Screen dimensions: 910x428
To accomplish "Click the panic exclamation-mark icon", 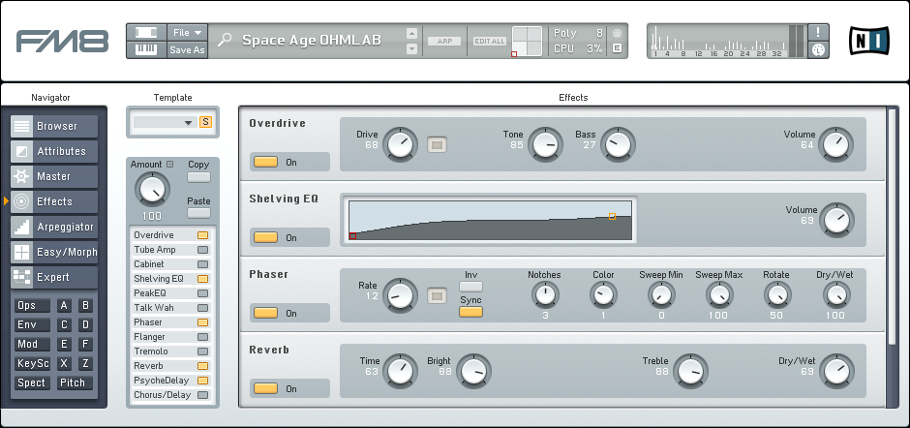I will (818, 33).
